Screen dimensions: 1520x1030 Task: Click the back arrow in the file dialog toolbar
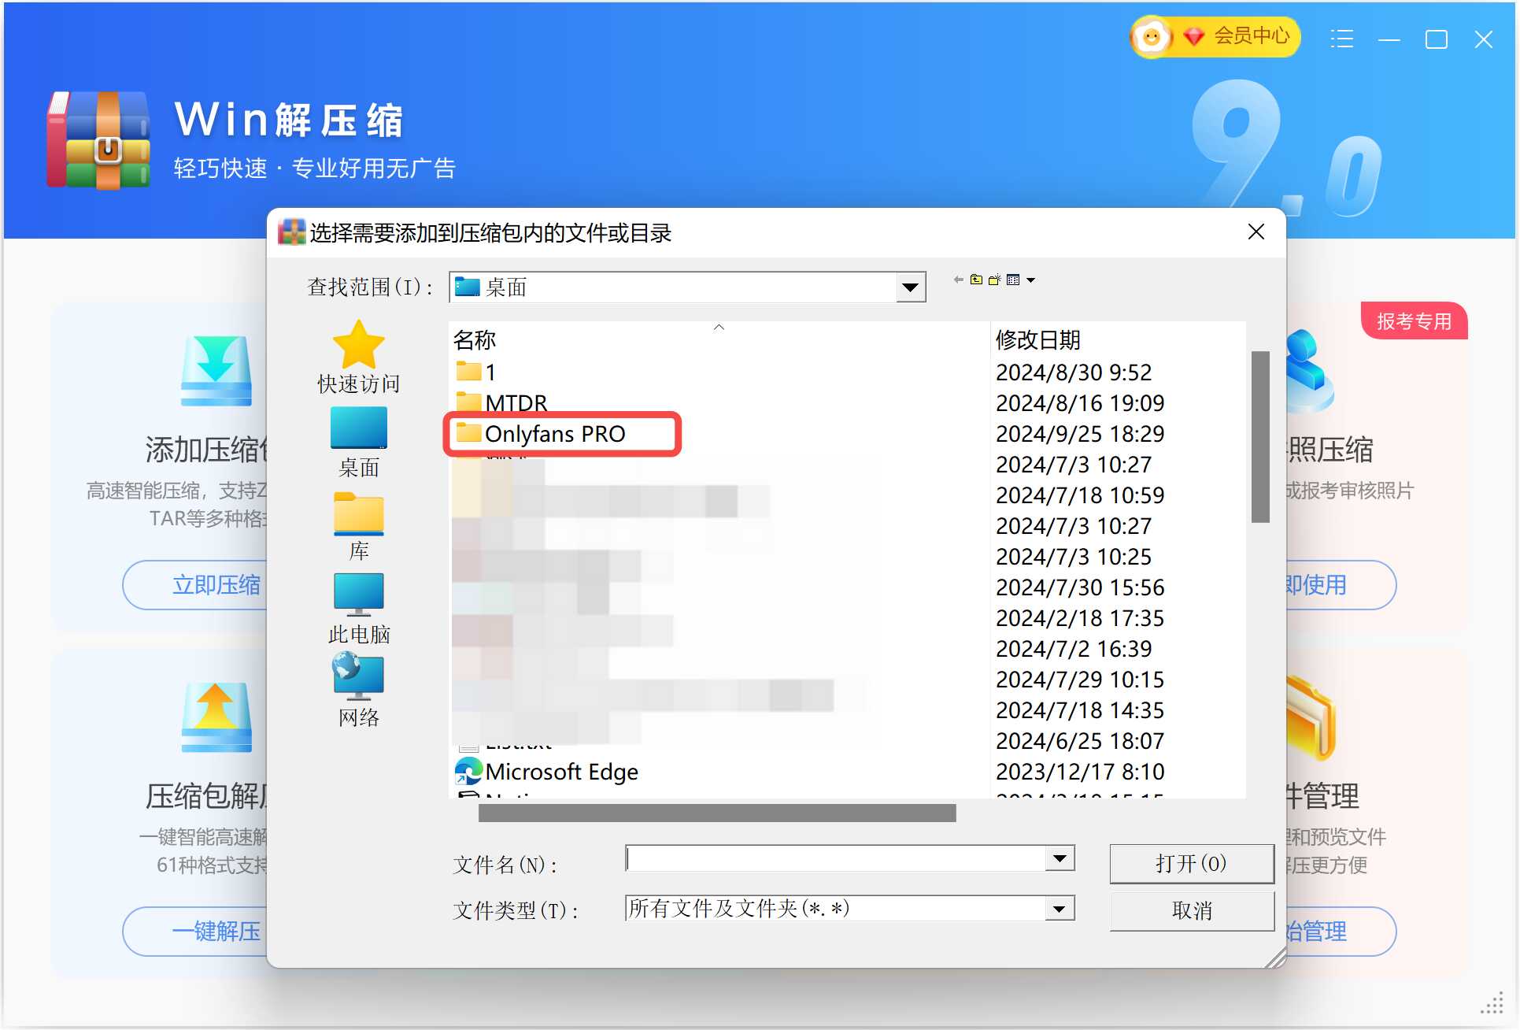[958, 280]
